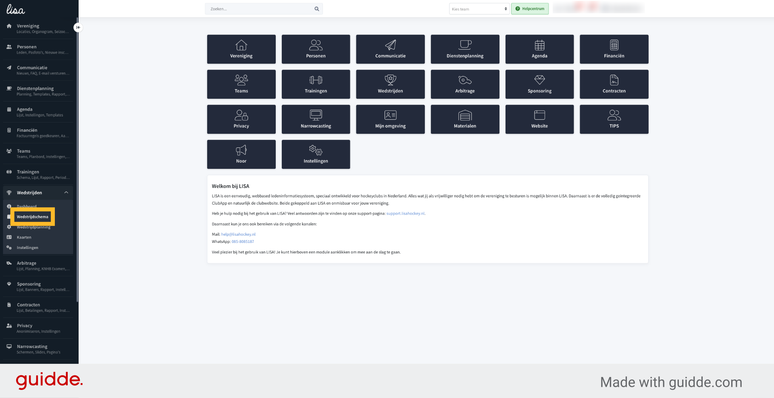
Task: Open the TIPS module tile
Action: pyautogui.click(x=614, y=119)
